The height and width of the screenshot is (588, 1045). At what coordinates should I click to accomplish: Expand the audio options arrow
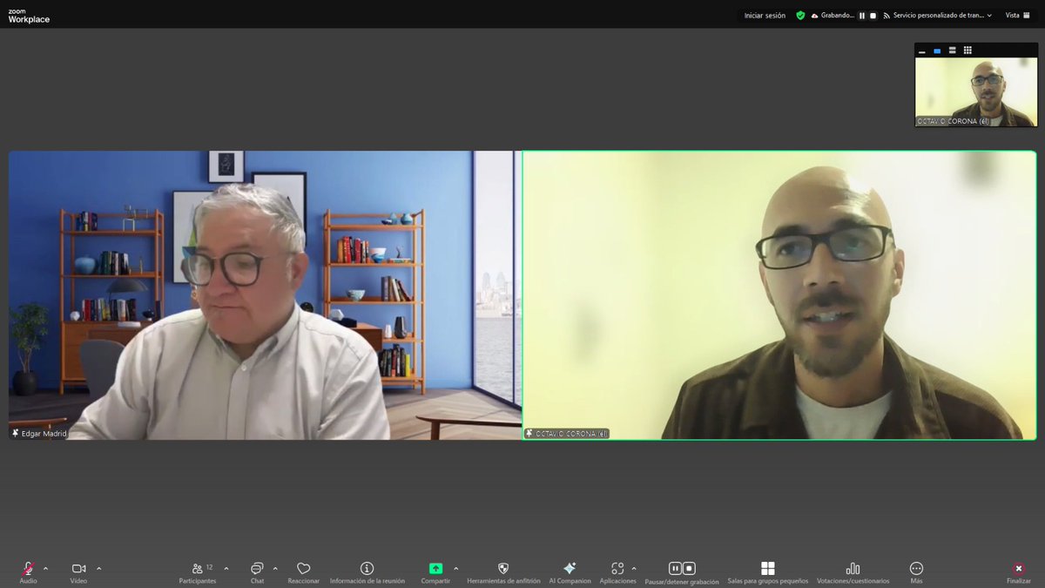(x=46, y=568)
